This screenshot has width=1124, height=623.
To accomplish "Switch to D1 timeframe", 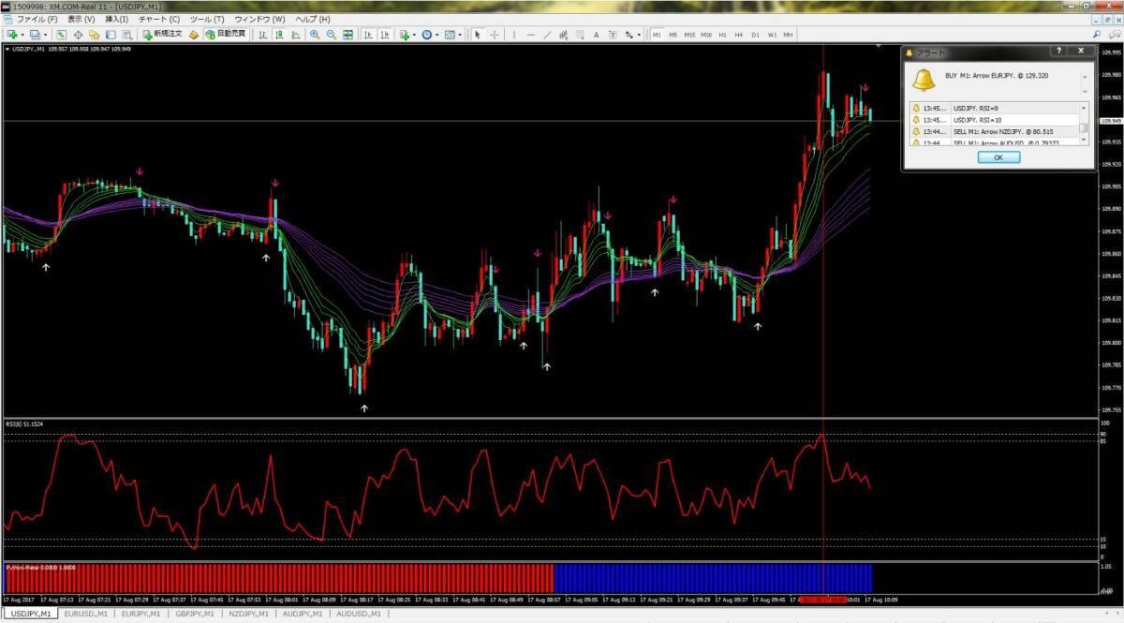I will [x=755, y=35].
